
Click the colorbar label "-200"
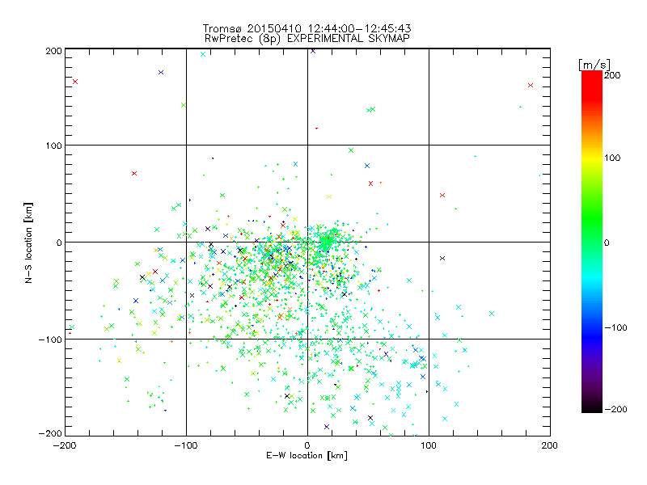click(615, 409)
